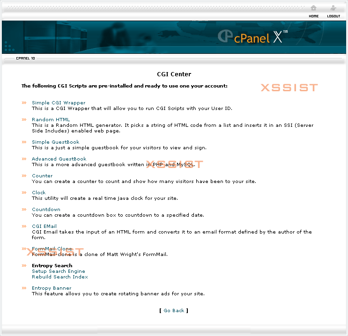348x336 pixels.
Task: Click text 'This utility will create a real time java clock'
Action: click(88, 198)
